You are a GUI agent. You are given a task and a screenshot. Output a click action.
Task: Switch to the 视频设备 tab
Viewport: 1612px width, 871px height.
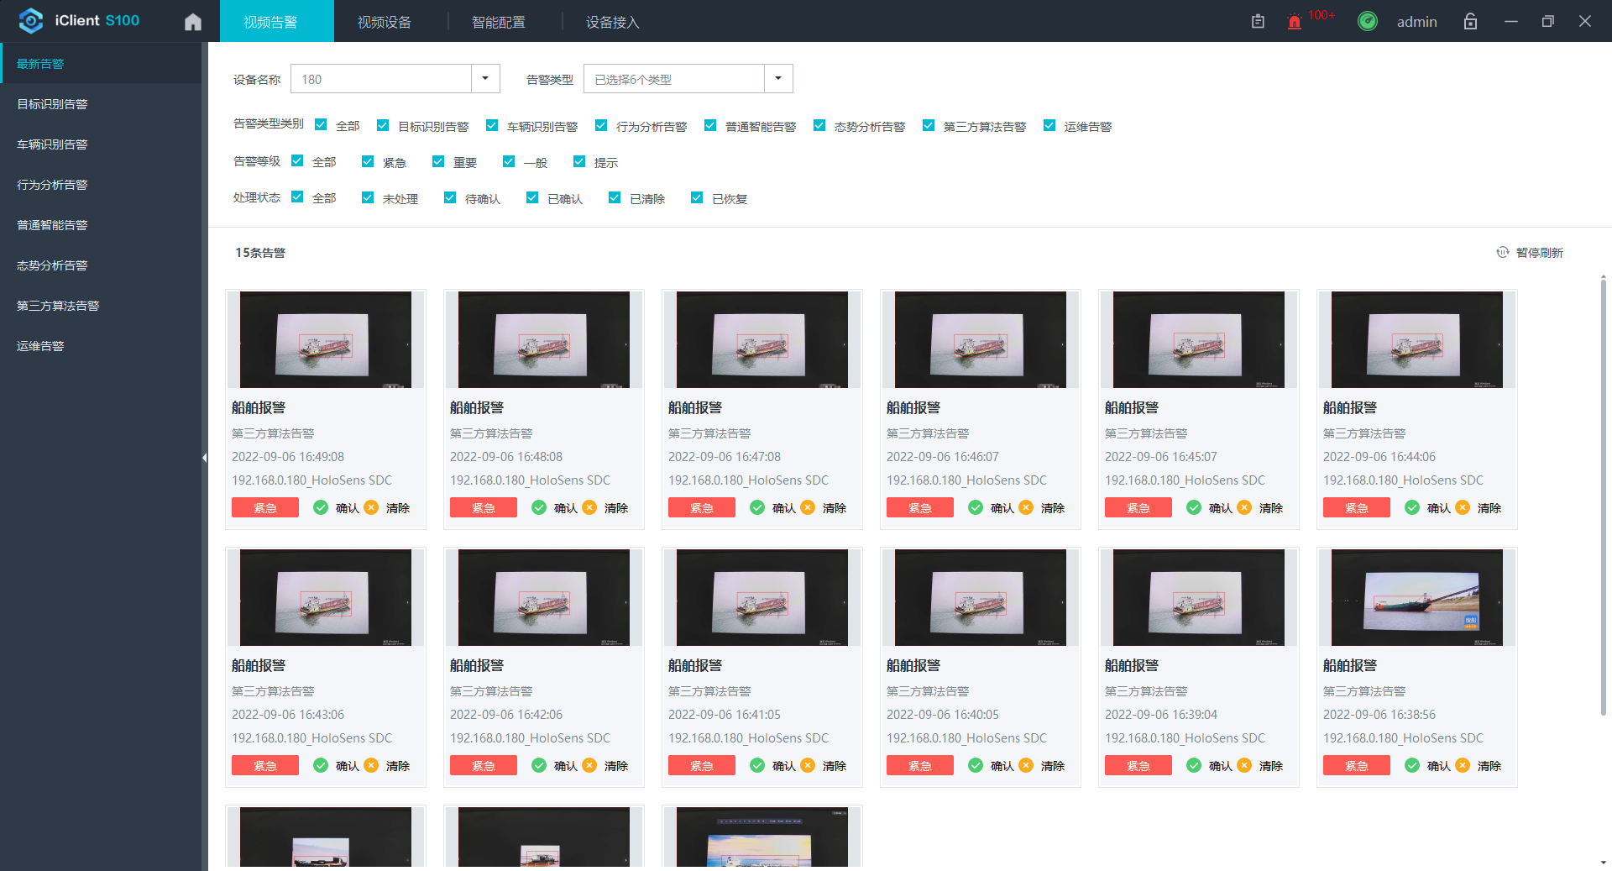tap(384, 22)
